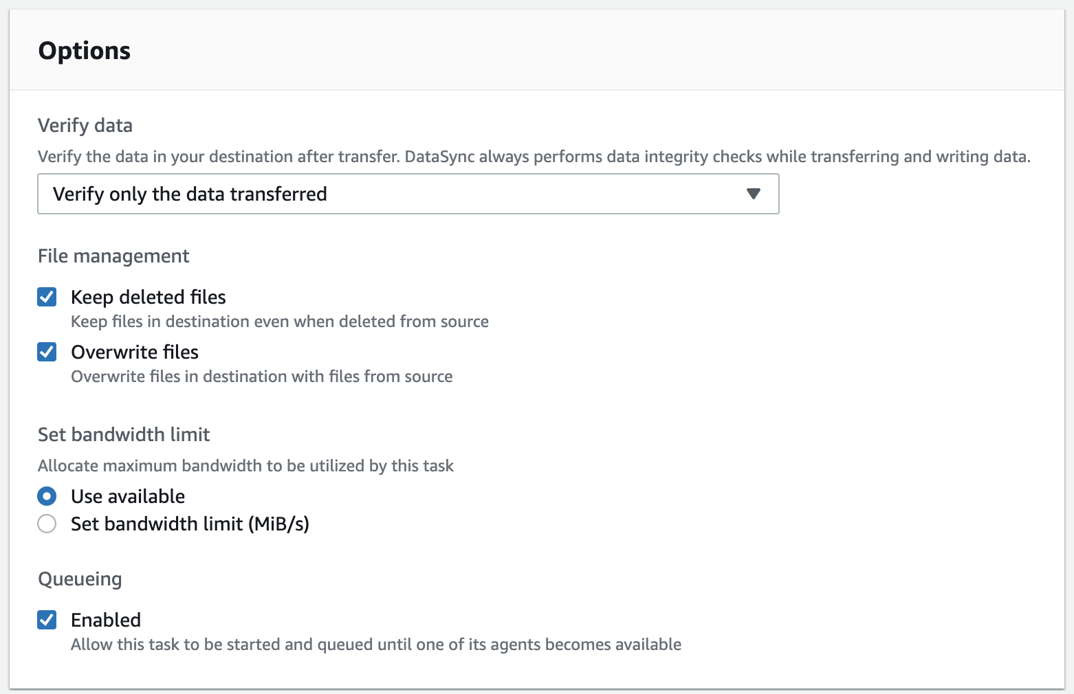Image resolution: width=1074 pixels, height=694 pixels.
Task: Click the arrow in the Verify data combo box
Action: [754, 194]
